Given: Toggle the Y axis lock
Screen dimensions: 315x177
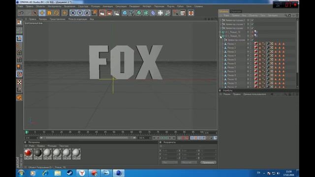Looking at the screenshot, I should (80, 13).
